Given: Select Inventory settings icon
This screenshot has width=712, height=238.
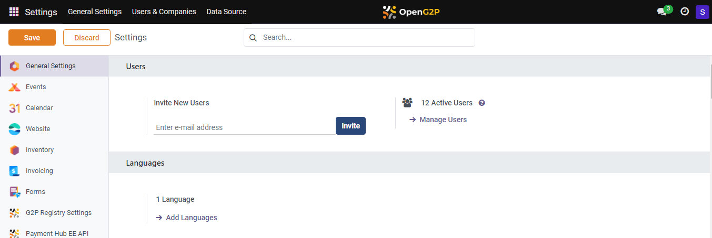Looking at the screenshot, I should (x=15, y=150).
